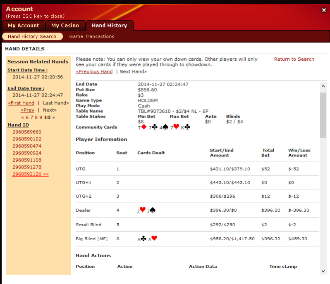Click the End Date value 2014-11-27 02:24:47

163,84
